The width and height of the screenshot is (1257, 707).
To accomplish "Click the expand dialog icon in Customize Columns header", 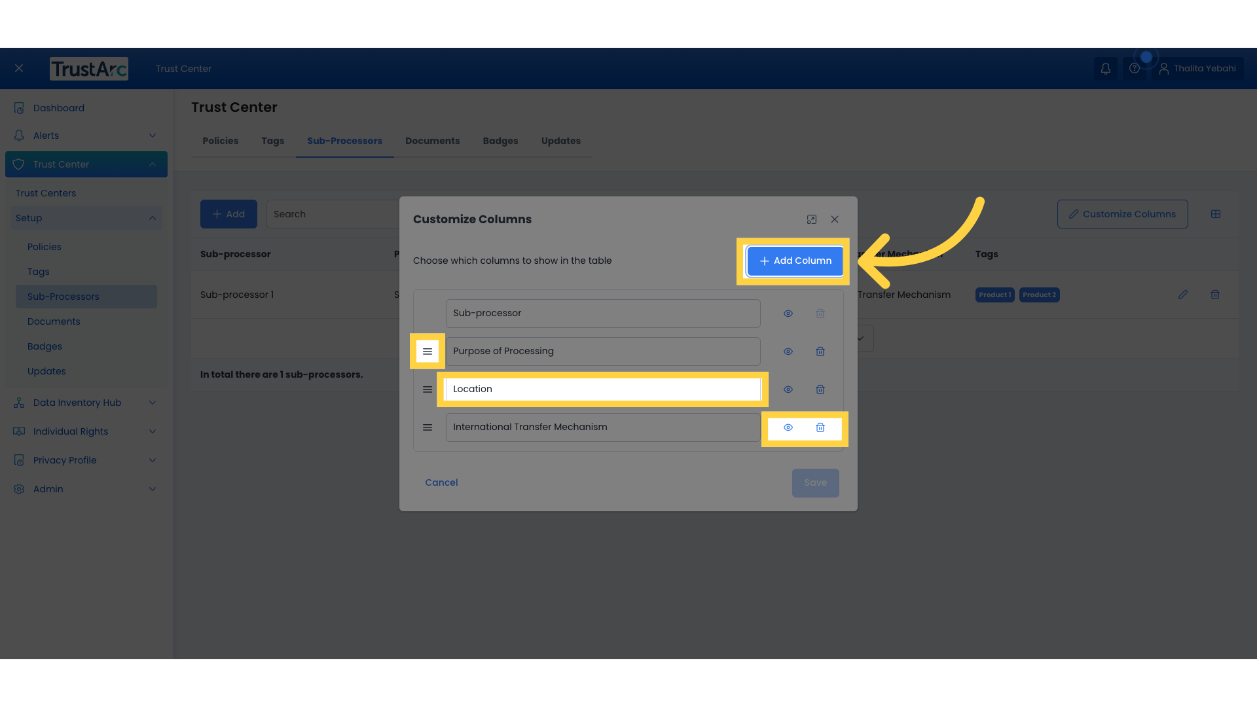I will 812,219.
